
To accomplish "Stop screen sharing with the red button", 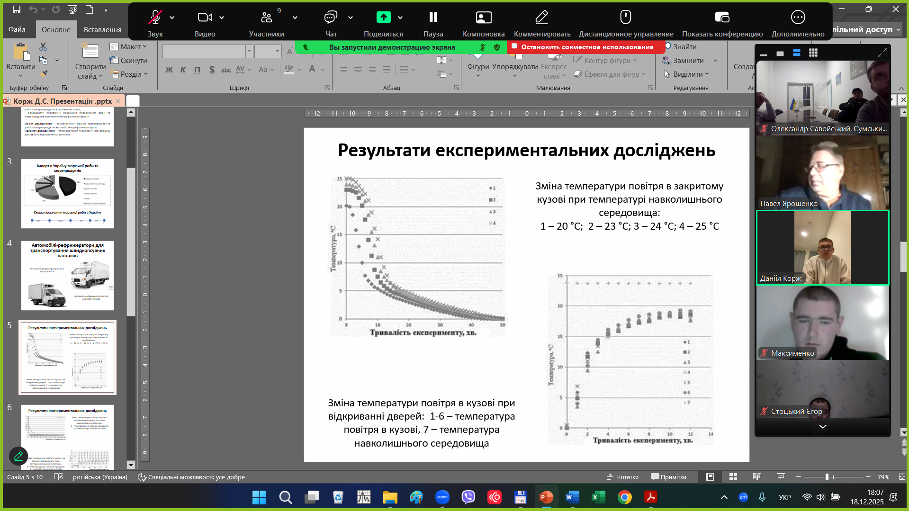I will (x=586, y=47).
